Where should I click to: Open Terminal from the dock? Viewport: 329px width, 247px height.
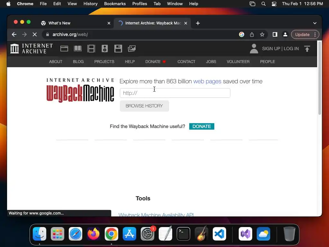click(x=183, y=234)
